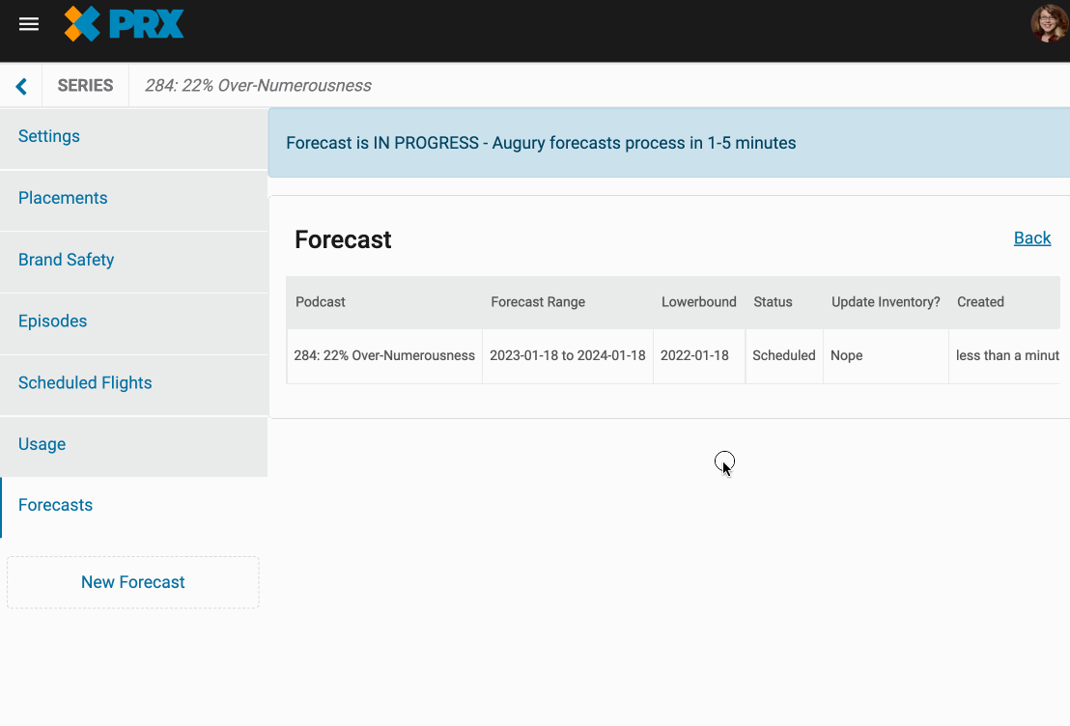This screenshot has height=726, width=1070.
Task: Open the hamburger navigation menu
Action: pyautogui.click(x=29, y=24)
